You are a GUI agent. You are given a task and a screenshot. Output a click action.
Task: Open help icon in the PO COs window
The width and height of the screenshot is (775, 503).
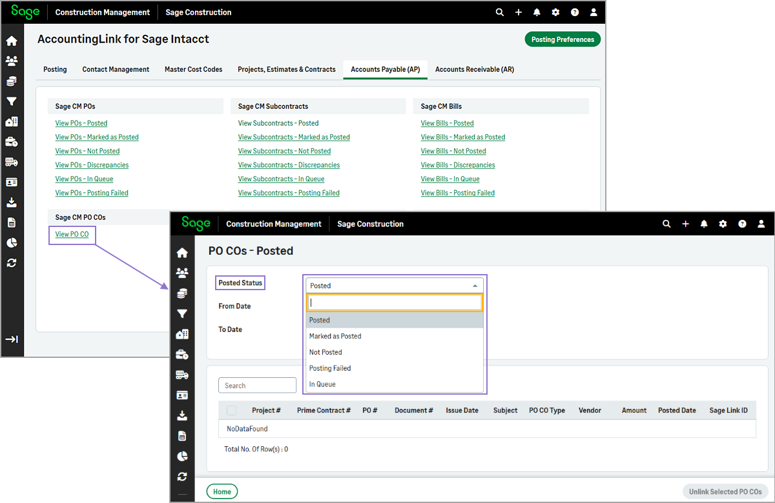pyautogui.click(x=743, y=224)
